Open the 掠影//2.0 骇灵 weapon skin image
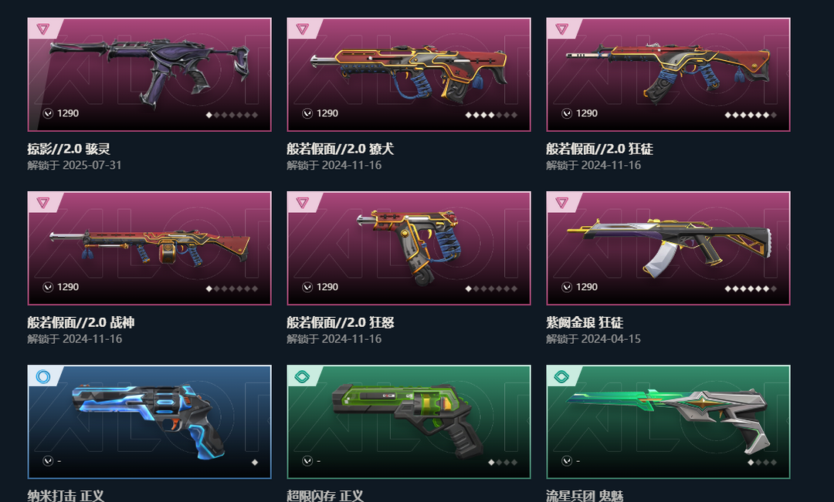This screenshot has width=834, height=502. tap(150, 74)
